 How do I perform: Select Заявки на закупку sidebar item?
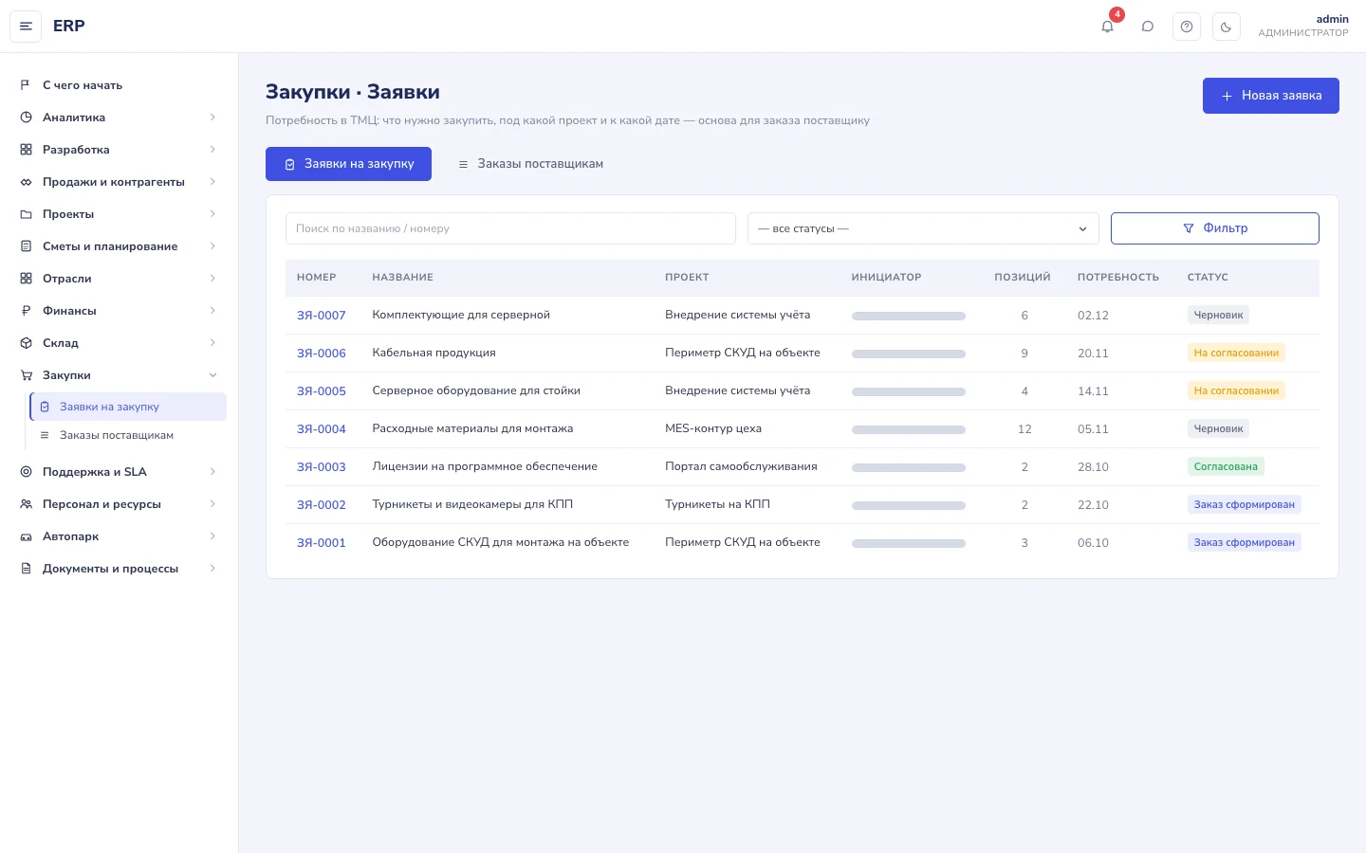coord(128,407)
